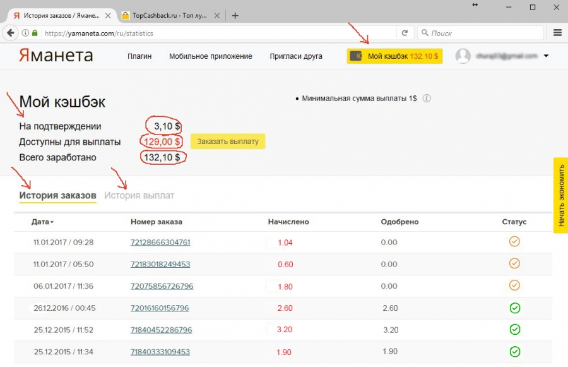The height and width of the screenshot is (367, 568).
Task: Open order link 71840452286796
Action: 161,330
